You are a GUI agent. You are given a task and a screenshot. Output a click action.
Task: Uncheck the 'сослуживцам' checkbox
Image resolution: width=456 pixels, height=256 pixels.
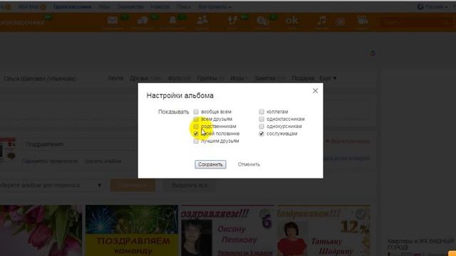[261, 134]
